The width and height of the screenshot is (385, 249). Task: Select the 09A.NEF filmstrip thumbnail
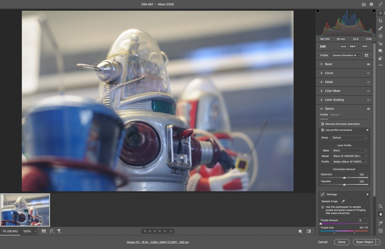pos(25,210)
